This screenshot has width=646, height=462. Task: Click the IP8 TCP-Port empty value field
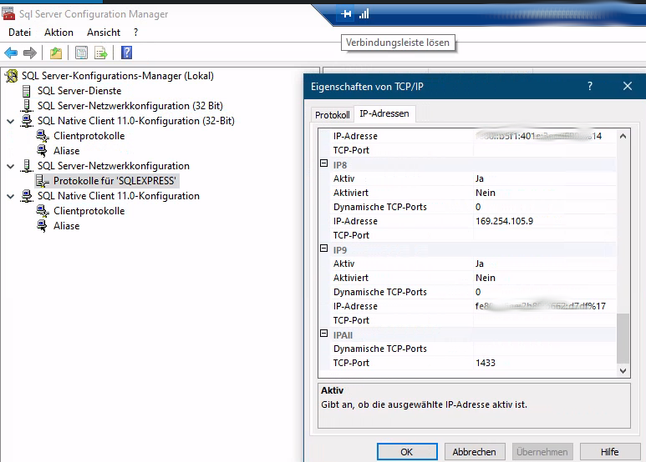click(x=545, y=235)
